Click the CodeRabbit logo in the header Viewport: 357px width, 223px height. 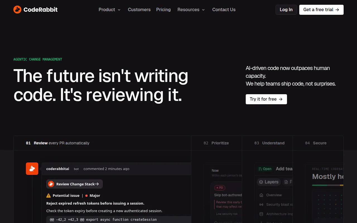click(x=35, y=9)
